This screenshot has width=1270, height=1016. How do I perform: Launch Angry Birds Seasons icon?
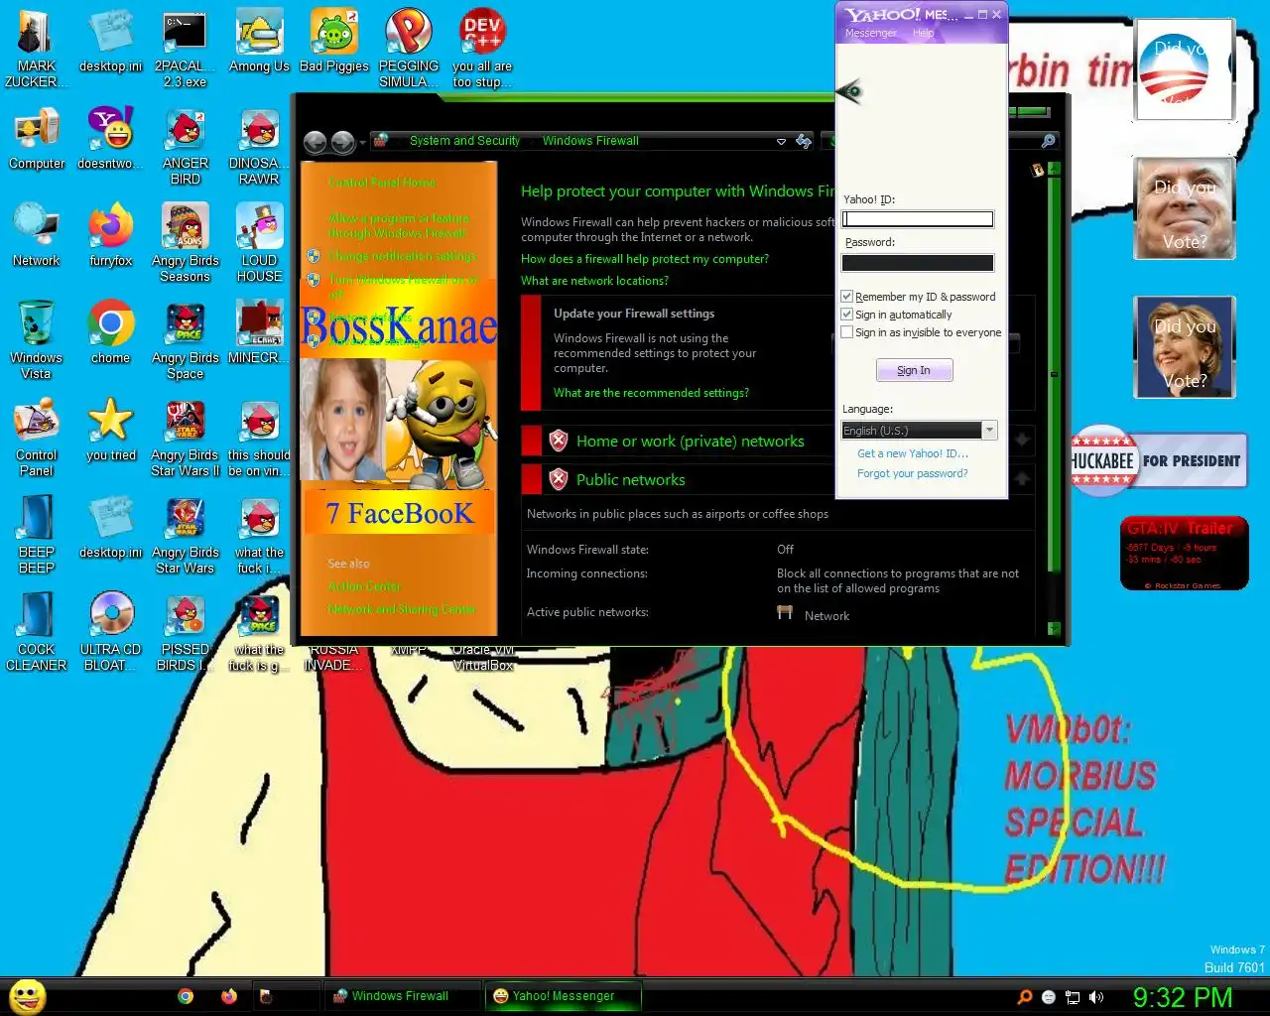185,242
